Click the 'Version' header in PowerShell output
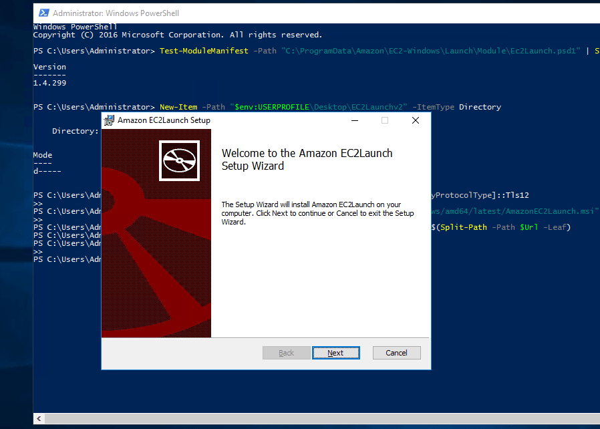 pyautogui.click(x=49, y=67)
